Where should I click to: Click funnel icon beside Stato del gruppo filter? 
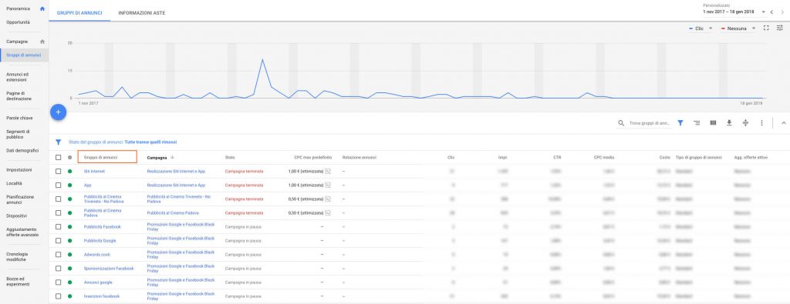(59, 142)
